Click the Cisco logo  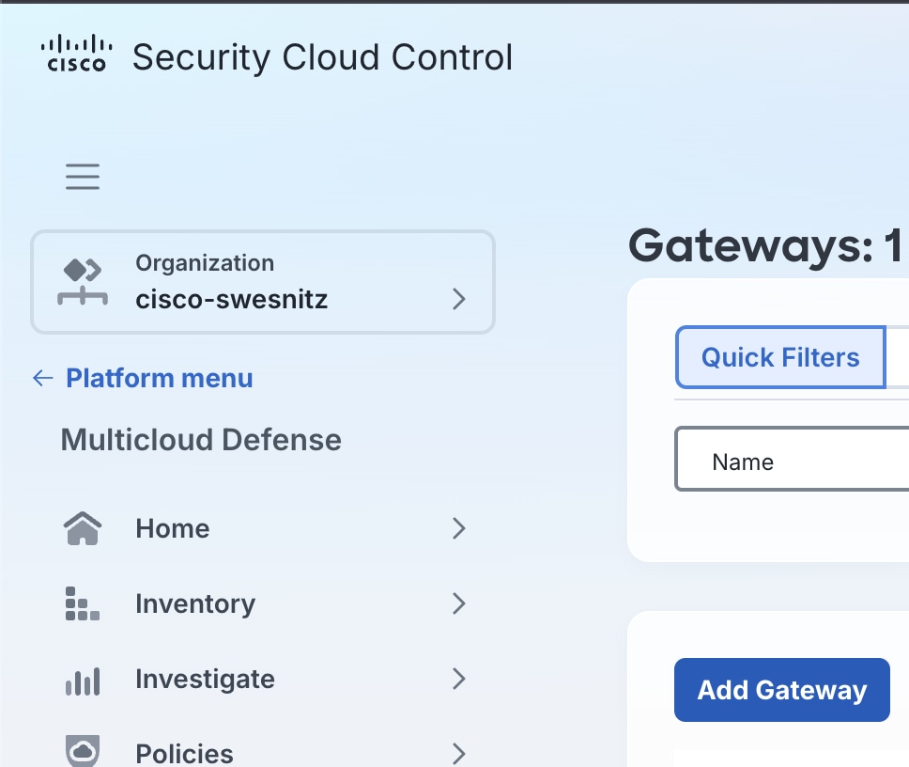click(x=76, y=54)
